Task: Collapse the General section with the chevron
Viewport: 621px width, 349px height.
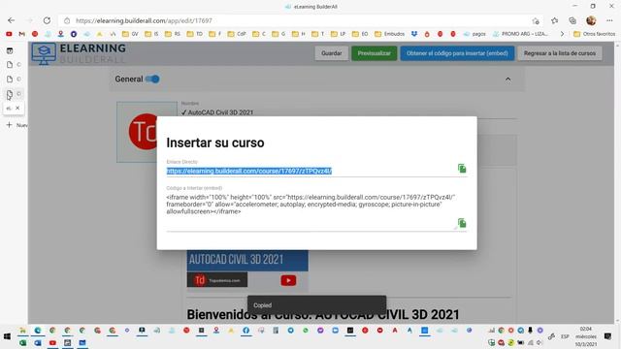Action: [507, 79]
